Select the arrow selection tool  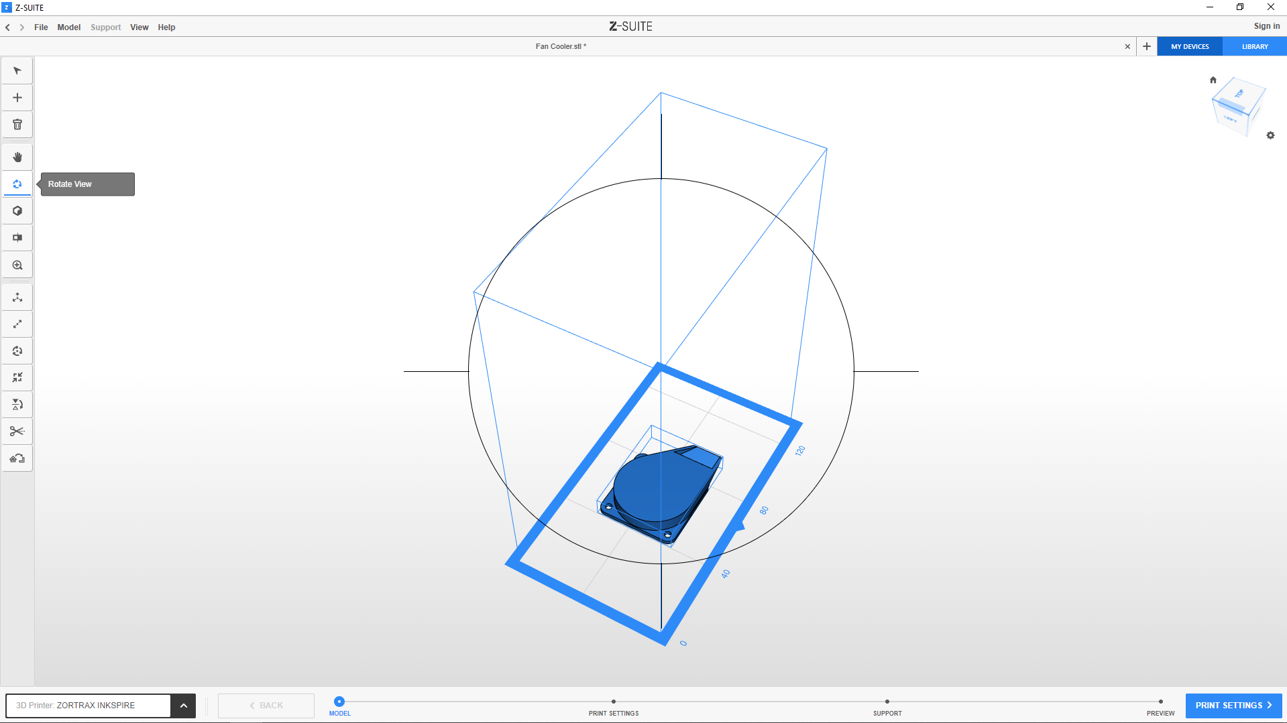pyautogui.click(x=17, y=71)
